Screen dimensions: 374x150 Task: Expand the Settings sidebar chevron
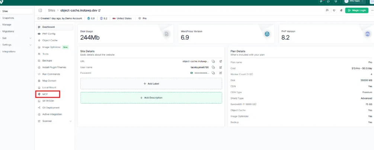tap(30, 45)
